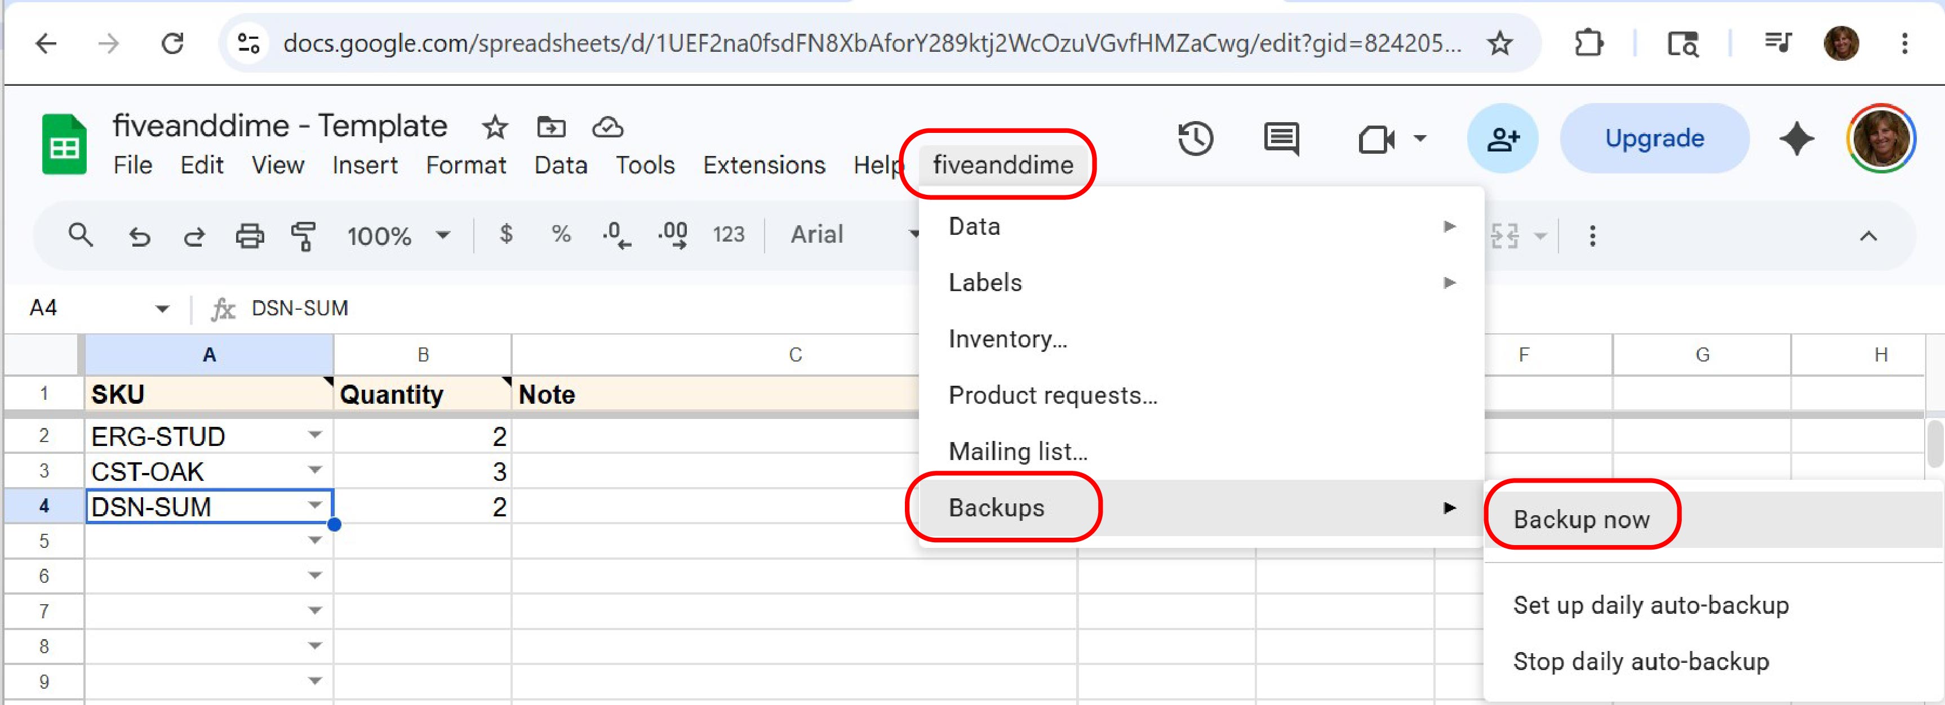
Task: Decrease decimal places
Action: click(x=616, y=235)
